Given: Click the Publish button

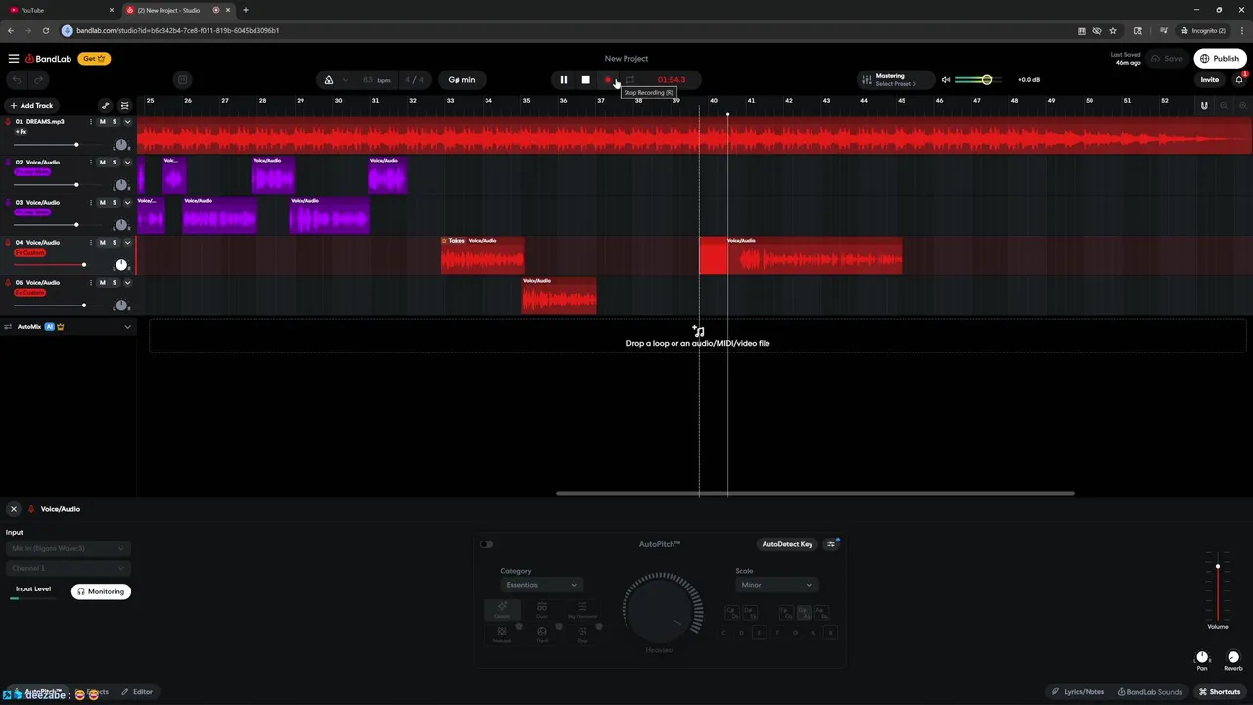Looking at the screenshot, I should tap(1220, 59).
